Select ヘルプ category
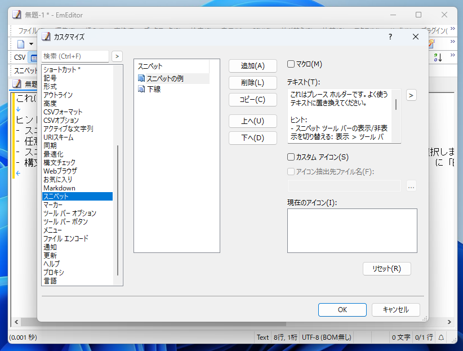 [77, 264]
